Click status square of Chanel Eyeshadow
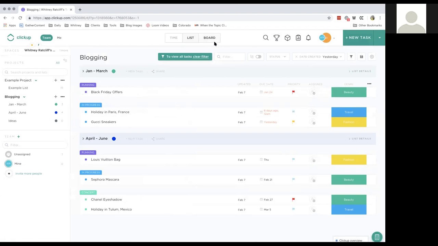The height and width of the screenshot is (246, 438). (86, 200)
